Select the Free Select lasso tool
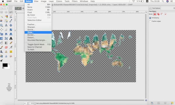 point(11,12)
